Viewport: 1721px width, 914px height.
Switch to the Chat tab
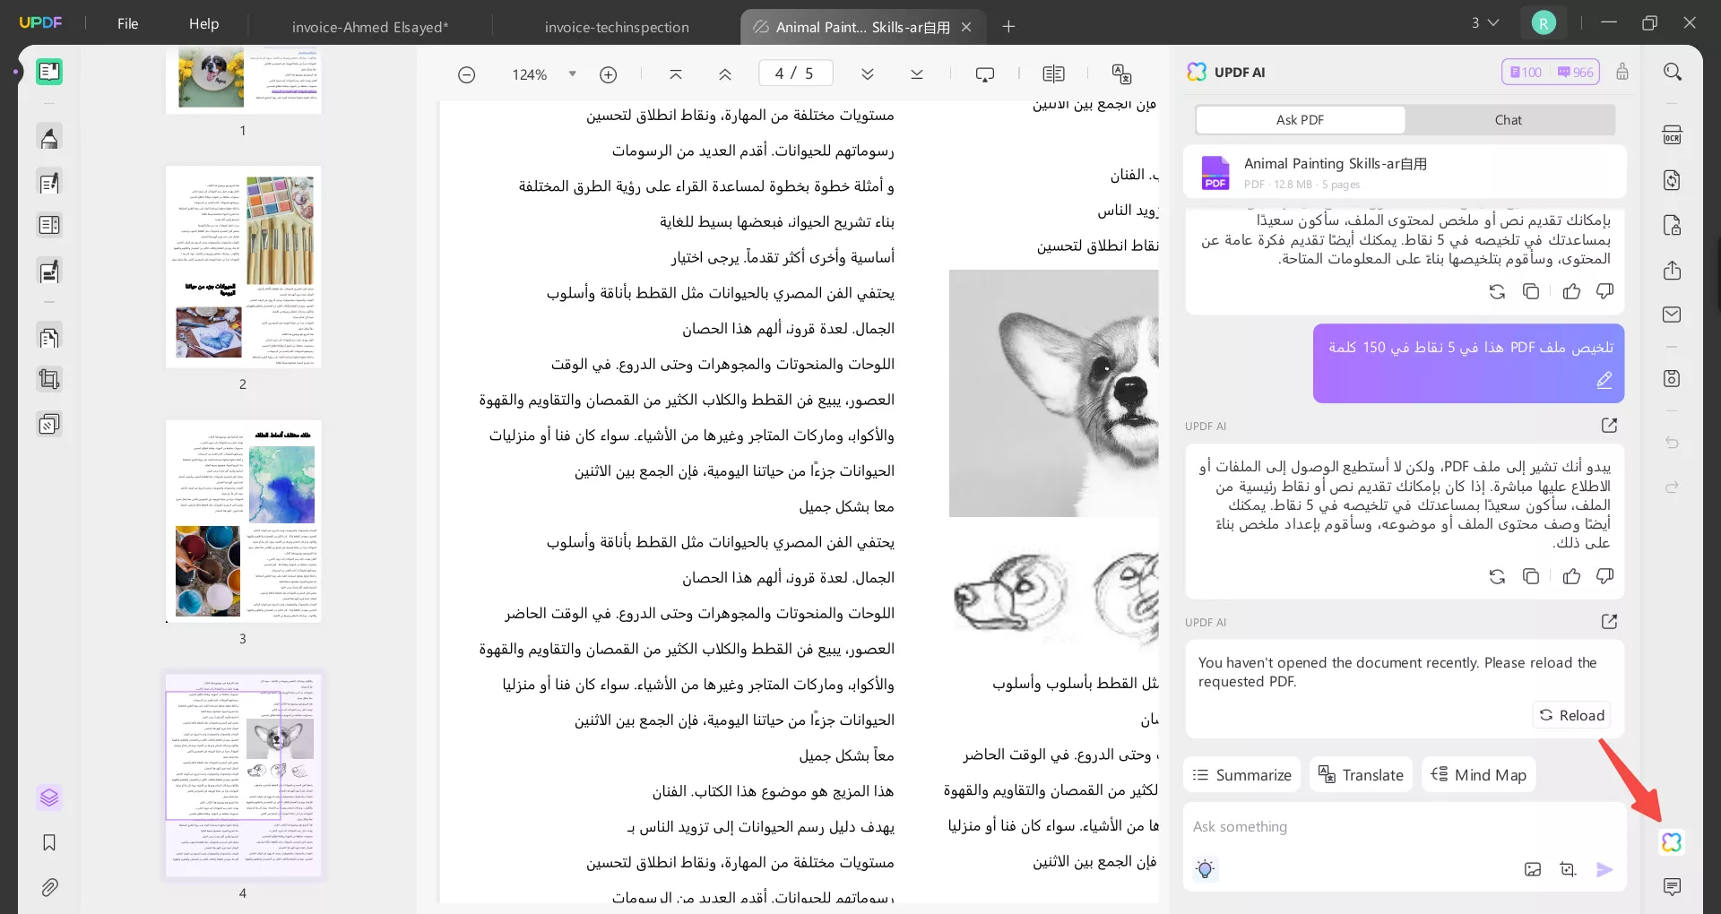click(x=1509, y=119)
